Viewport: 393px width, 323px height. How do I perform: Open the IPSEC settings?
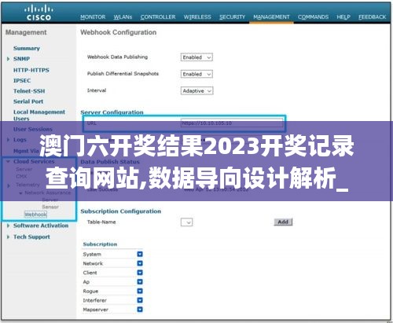click(22, 81)
